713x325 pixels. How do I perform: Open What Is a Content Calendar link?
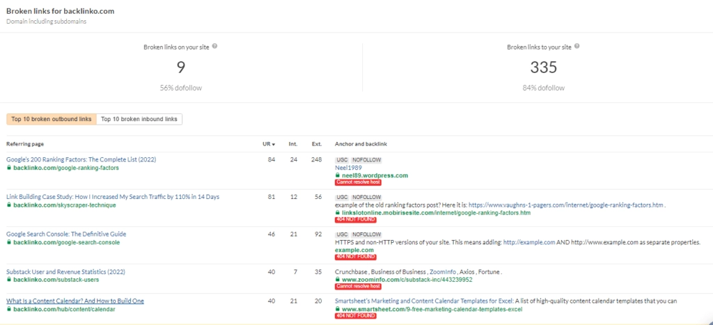click(75, 301)
